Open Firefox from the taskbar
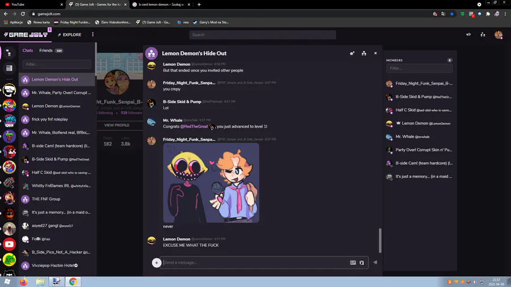 [x=23, y=282]
